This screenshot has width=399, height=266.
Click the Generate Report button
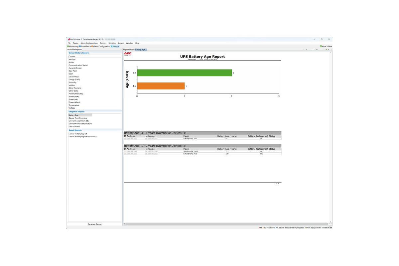point(95,224)
